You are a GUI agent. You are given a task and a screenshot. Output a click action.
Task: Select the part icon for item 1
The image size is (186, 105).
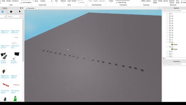pos(170,14)
